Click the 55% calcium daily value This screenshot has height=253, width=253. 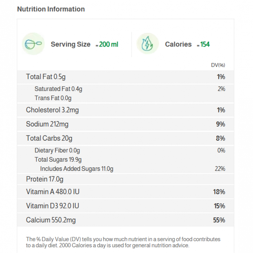pos(219,220)
